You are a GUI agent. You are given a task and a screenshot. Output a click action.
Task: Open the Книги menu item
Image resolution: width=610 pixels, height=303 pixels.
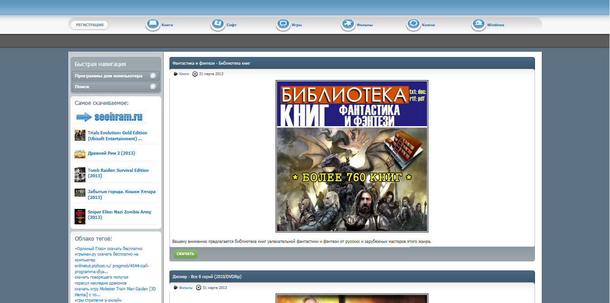click(167, 25)
